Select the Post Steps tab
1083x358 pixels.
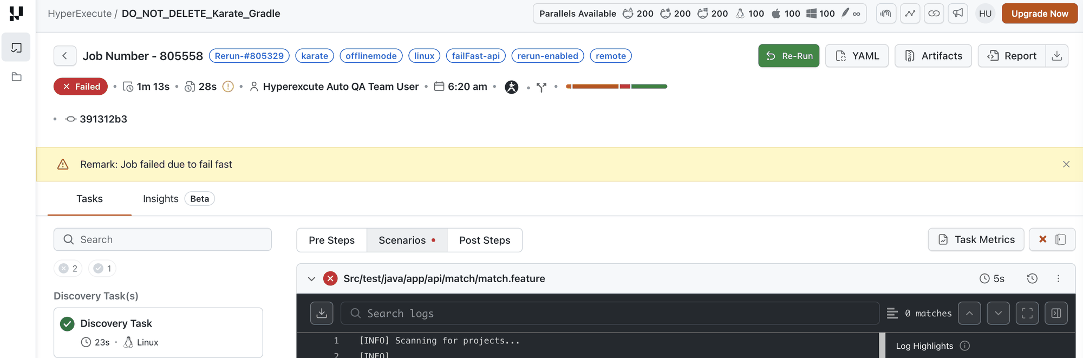485,240
